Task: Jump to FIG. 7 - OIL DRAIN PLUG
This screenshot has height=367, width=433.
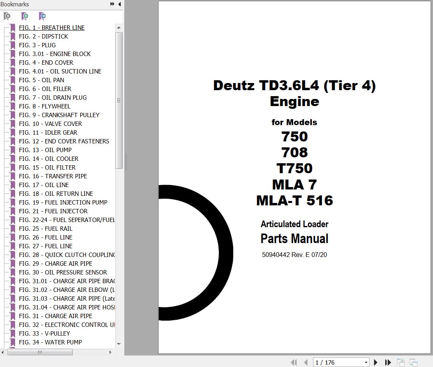Action: point(53,97)
